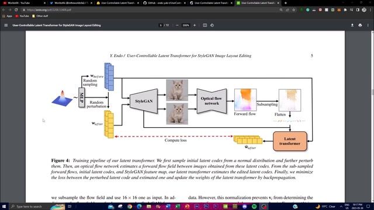Open the Apps bookmark
This screenshot has height=210, width=374.
(7, 16)
